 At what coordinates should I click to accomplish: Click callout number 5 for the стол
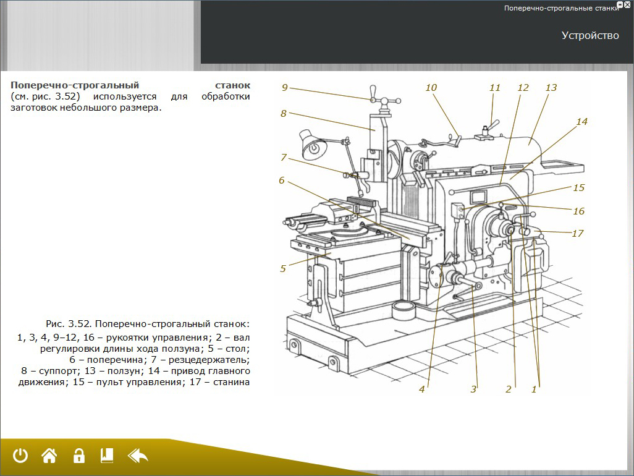tap(283, 269)
